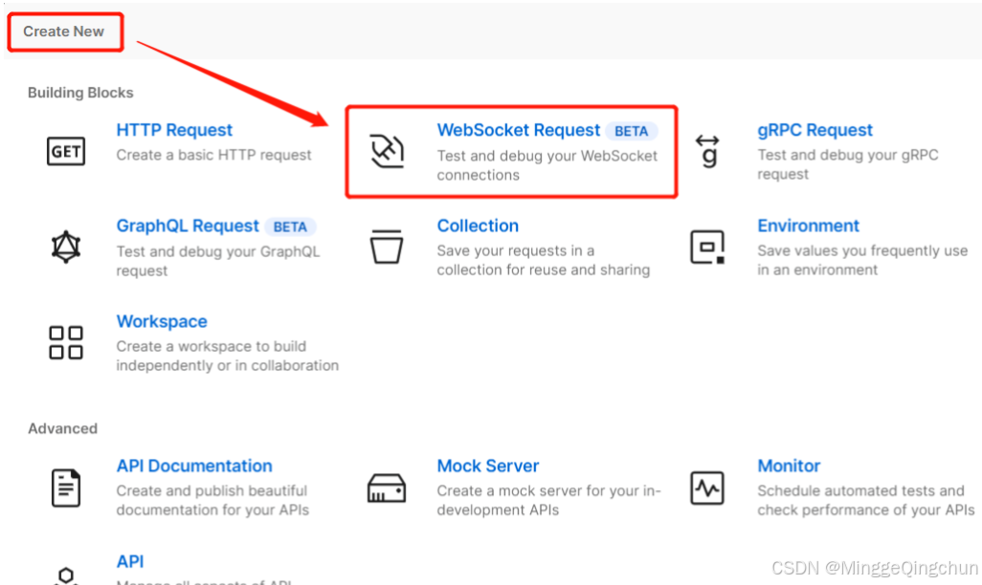Click the Building Blocks section heading
This screenshot has height=585, width=982.
coord(80,93)
